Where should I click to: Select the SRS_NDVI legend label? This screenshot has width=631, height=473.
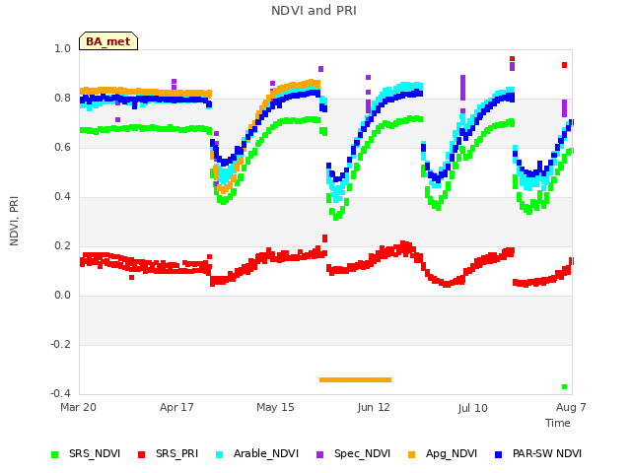pyautogui.click(x=95, y=453)
